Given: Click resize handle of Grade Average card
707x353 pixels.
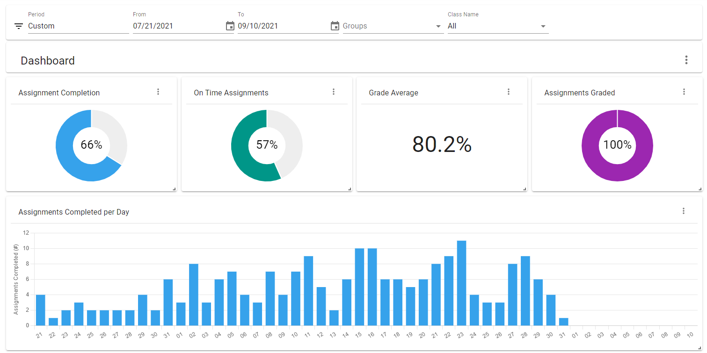Looking at the screenshot, I should (x=525, y=189).
